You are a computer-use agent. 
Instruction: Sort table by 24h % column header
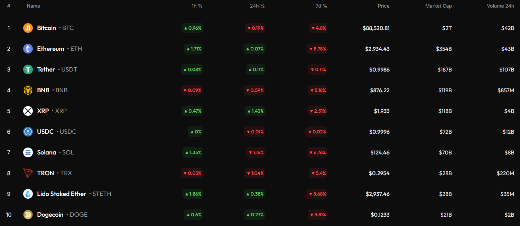[257, 6]
